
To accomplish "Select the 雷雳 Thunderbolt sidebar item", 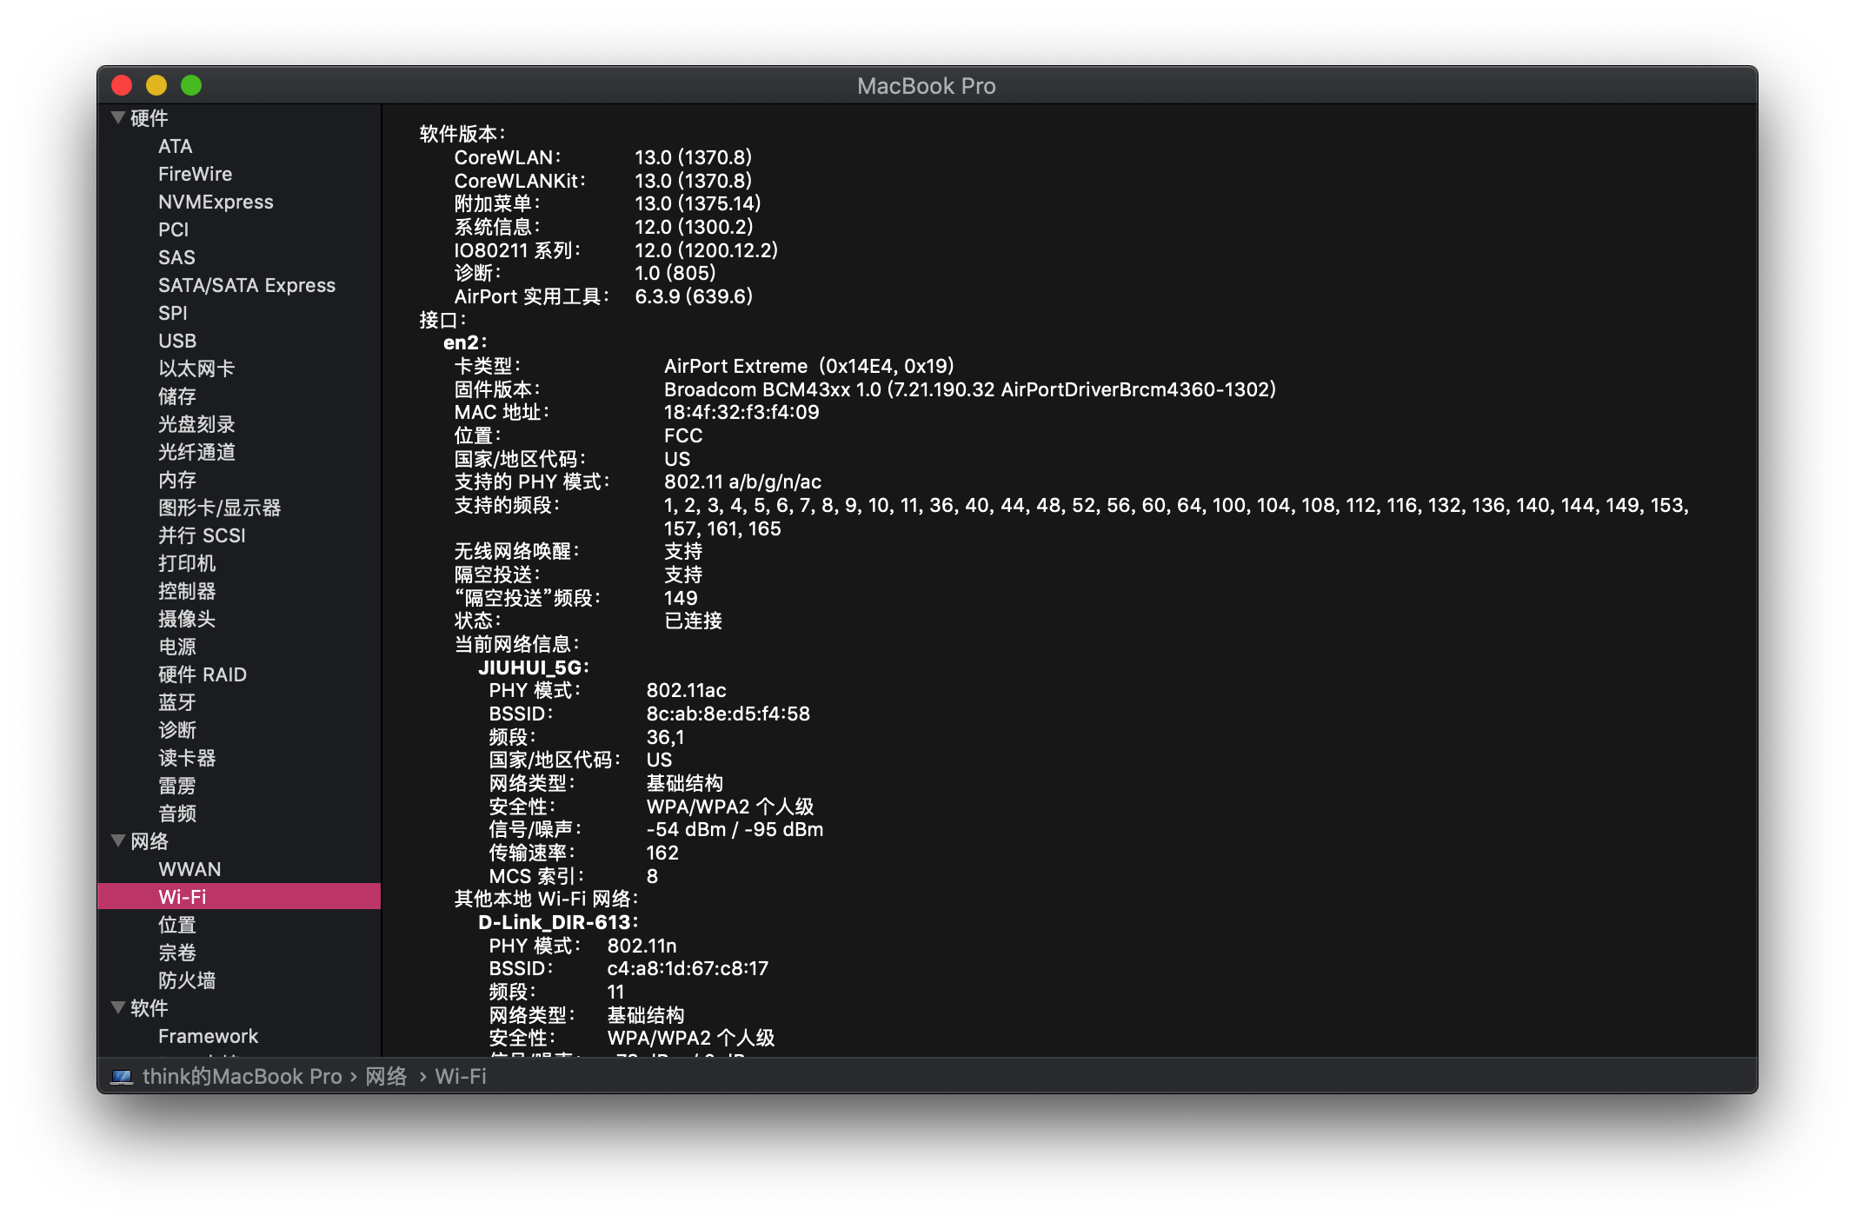I will click(177, 786).
